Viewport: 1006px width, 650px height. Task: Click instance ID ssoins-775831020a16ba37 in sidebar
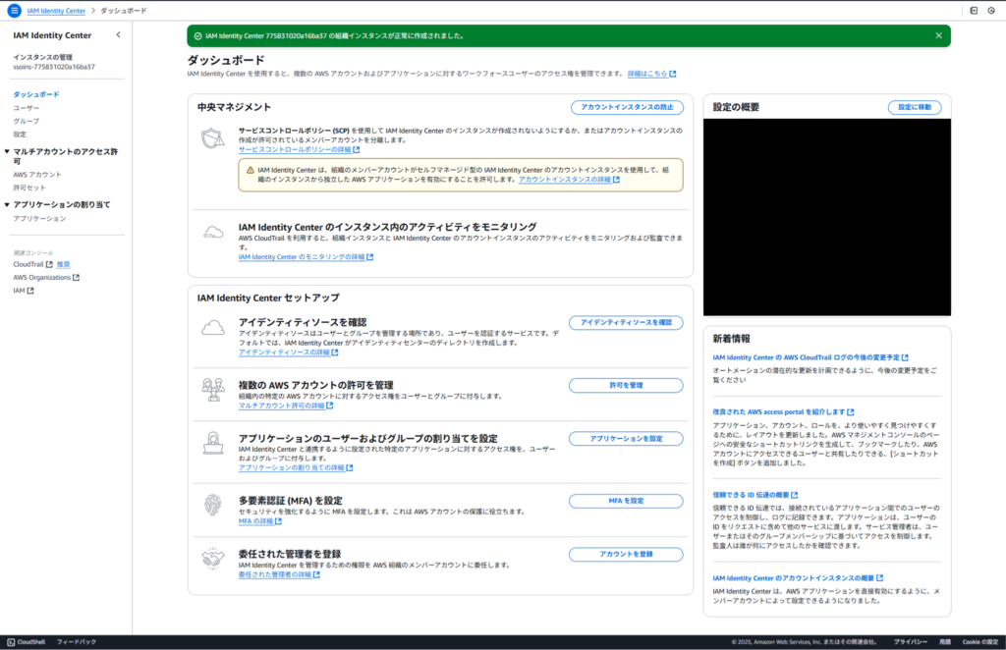pyautogui.click(x=54, y=67)
